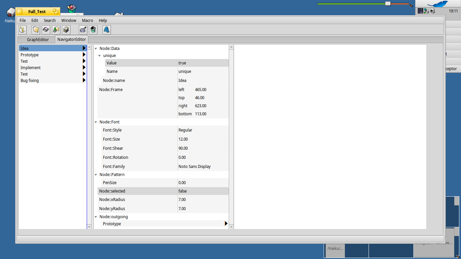461x259 pixels.
Task: Click the PenSize value 0.00
Action: [182, 183]
